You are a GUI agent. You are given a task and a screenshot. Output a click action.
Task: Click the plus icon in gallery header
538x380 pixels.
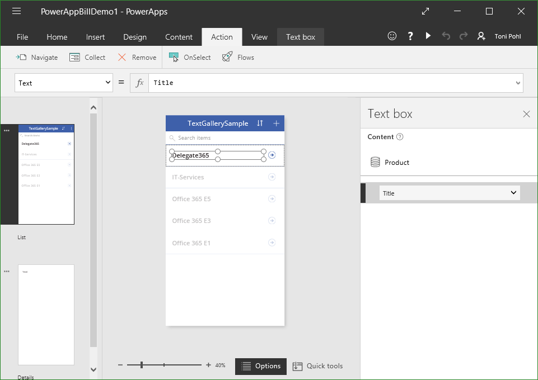276,123
